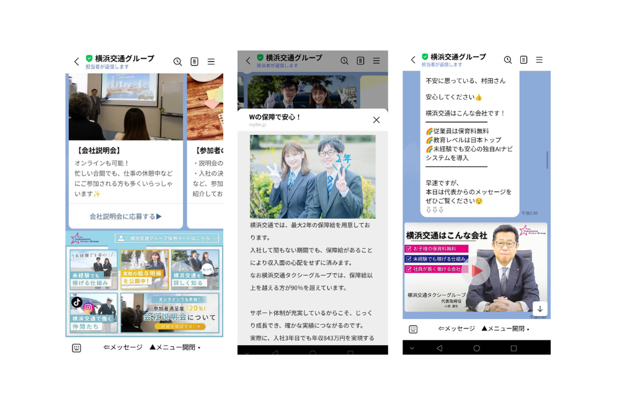Select 横浜交通で働く仲間たち menu tile
The width and height of the screenshot is (635, 420).
point(94,313)
